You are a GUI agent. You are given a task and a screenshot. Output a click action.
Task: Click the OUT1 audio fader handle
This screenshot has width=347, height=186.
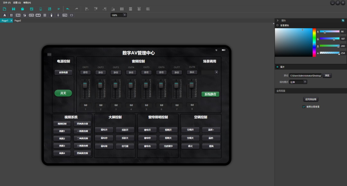pyautogui.click(x=85, y=85)
